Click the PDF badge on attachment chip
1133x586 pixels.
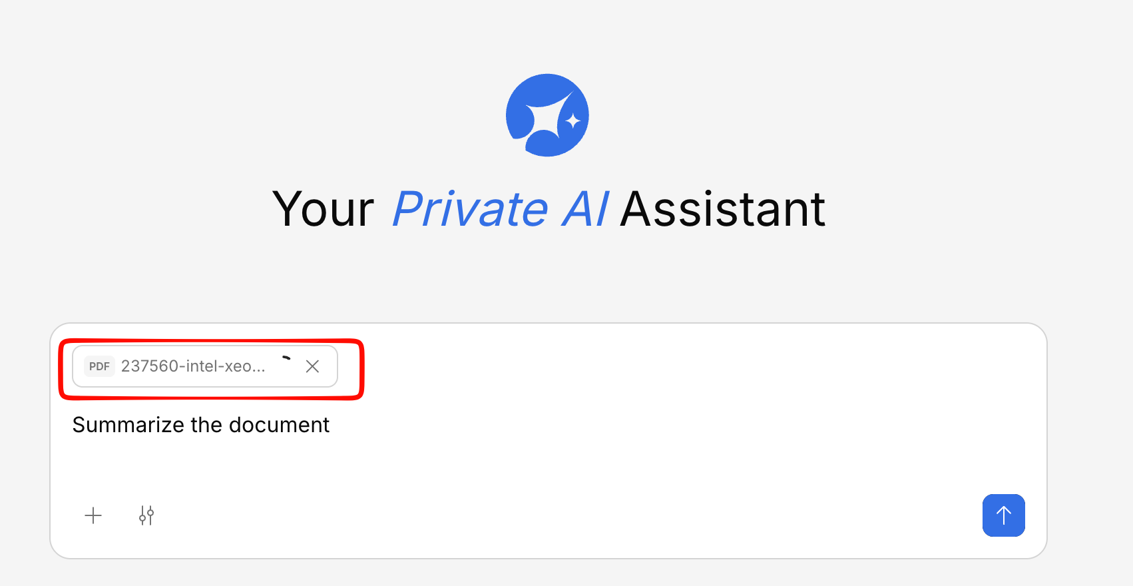[x=99, y=366]
